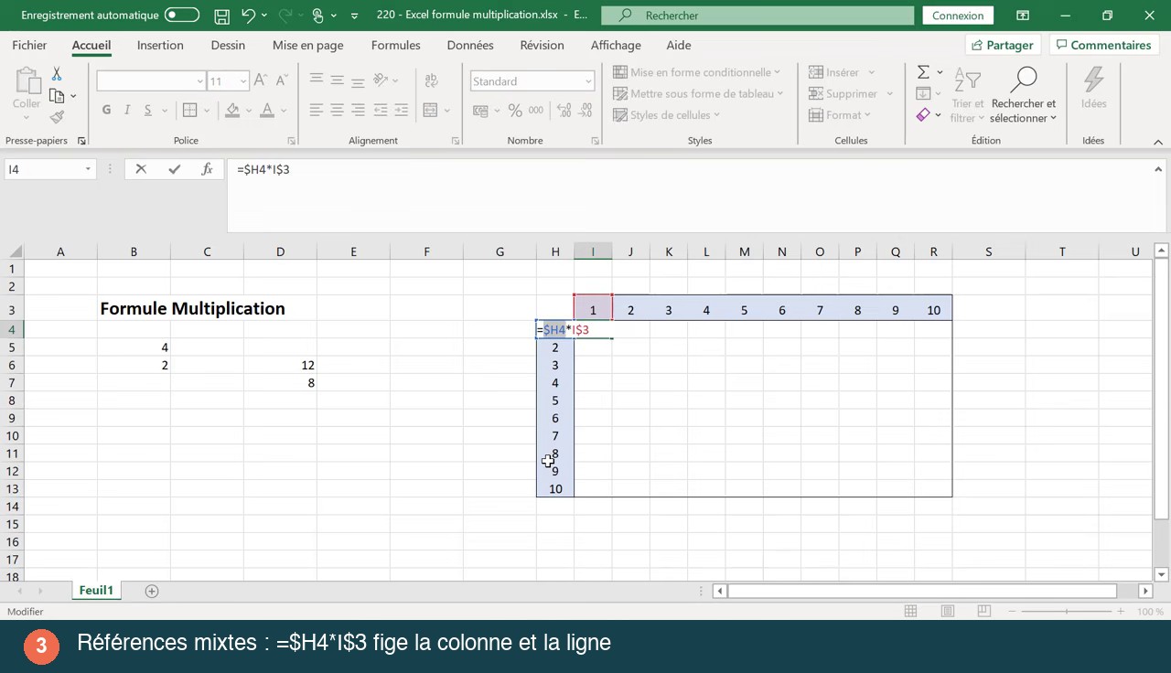Toggle Enregistrement automatique switch
This screenshot has width=1171, height=673.
click(x=182, y=16)
